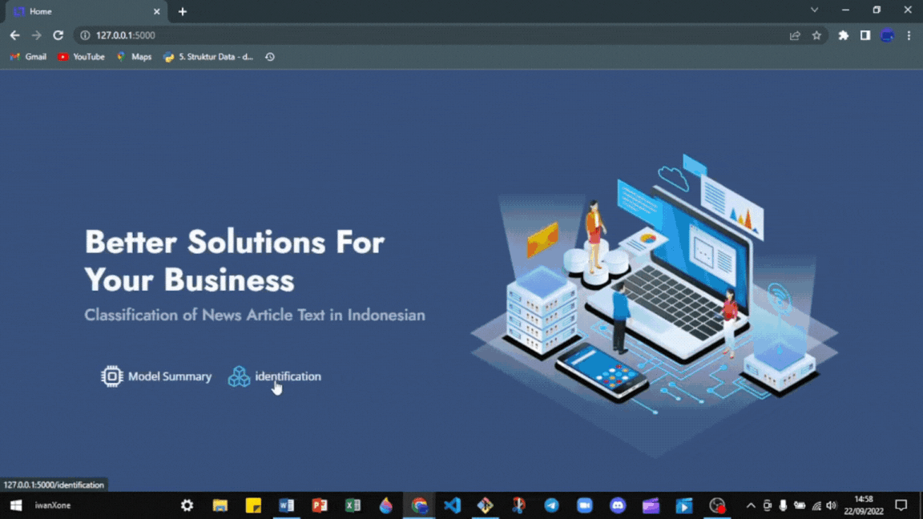Viewport: 923px width, 519px height.
Task: Open the Windows Start menu
Action: 16,505
